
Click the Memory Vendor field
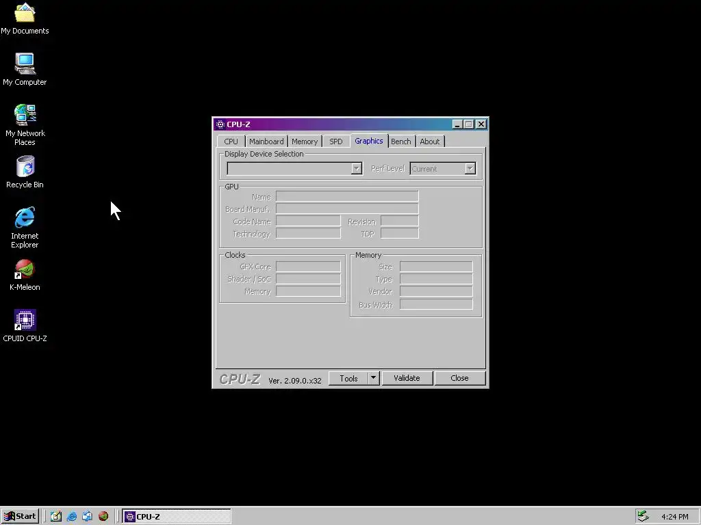click(436, 291)
